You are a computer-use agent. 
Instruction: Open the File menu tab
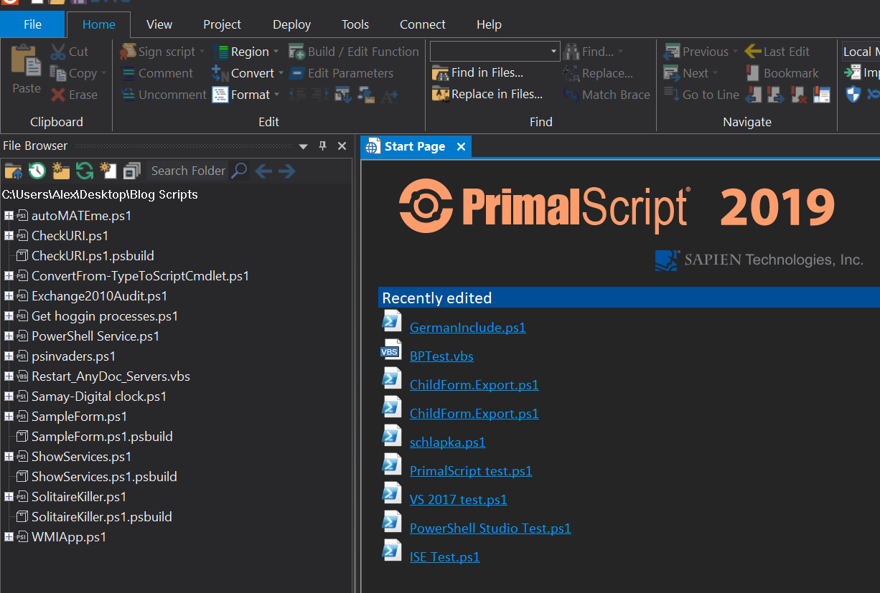click(x=32, y=24)
